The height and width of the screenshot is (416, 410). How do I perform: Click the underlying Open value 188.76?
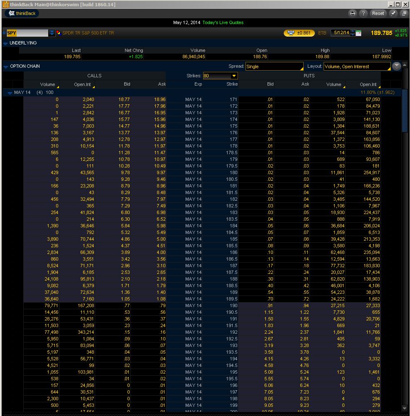click(x=260, y=57)
